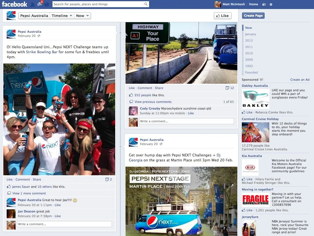Open the privacy shortcuts lock icon
Viewport: 314px width, 236px height.
264,4
